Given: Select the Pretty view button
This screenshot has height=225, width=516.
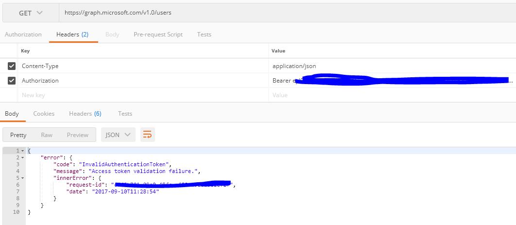Looking at the screenshot, I should coord(18,135).
